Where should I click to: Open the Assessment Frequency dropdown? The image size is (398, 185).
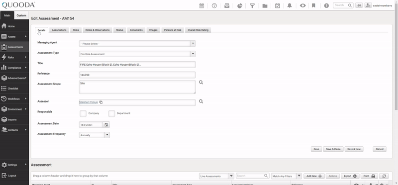pos(95,135)
